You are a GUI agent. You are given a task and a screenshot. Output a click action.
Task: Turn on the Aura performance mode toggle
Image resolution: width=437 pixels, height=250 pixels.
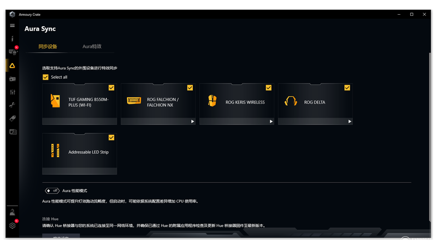(x=52, y=191)
